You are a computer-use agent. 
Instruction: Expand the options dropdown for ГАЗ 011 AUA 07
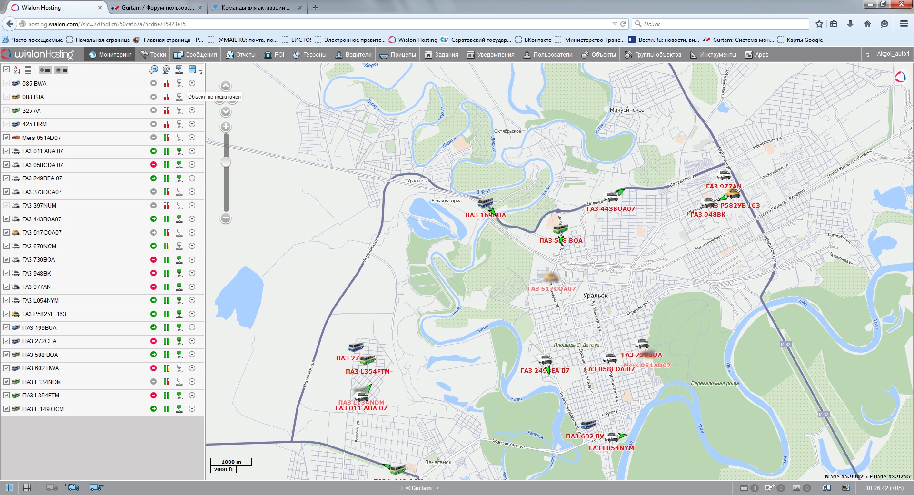point(192,151)
